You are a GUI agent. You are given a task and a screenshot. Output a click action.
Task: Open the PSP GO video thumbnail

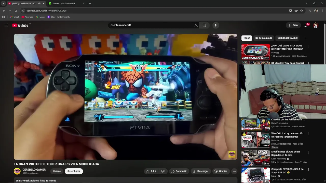[x=256, y=175]
